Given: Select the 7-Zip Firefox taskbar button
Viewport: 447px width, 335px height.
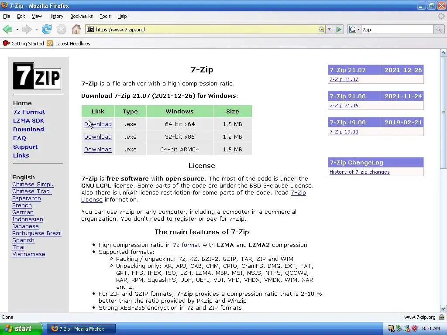Looking at the screenshot, I should click(81, 329).
